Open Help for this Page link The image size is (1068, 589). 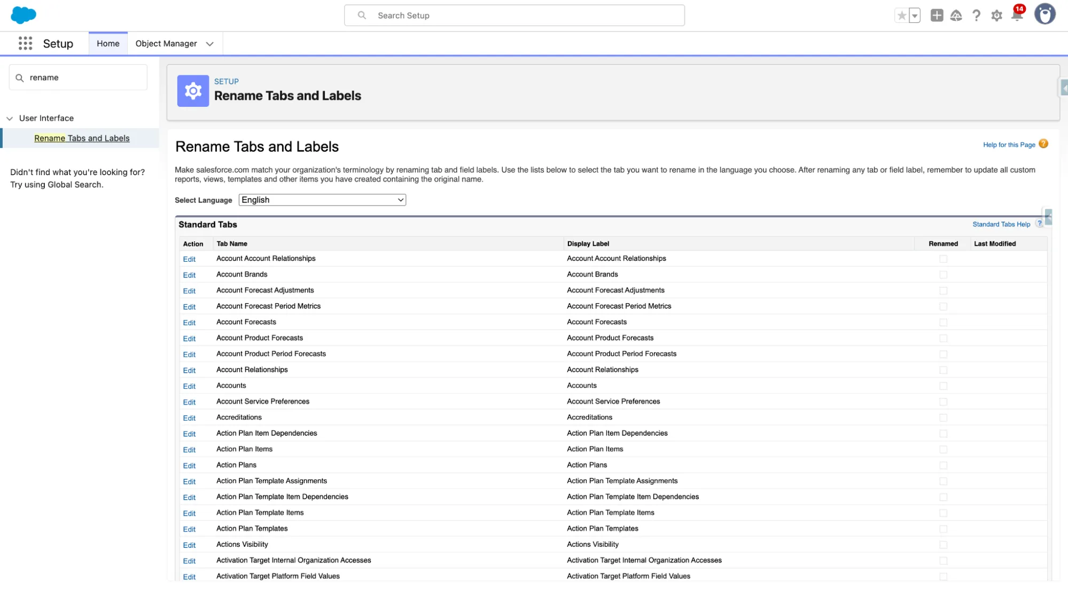click(1009, 145)
